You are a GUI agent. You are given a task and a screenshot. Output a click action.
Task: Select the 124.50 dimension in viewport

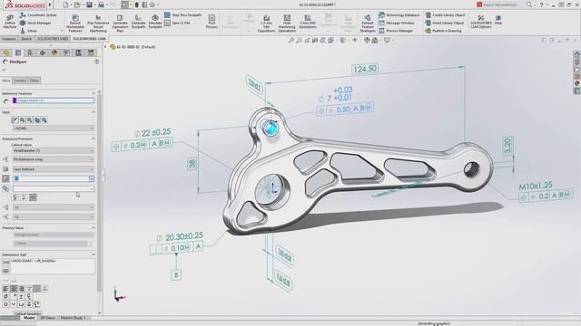pos(365,69)
